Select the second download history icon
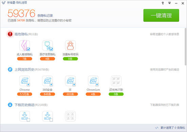This screenshot has width=187, height=132. (x=48, y=116)
